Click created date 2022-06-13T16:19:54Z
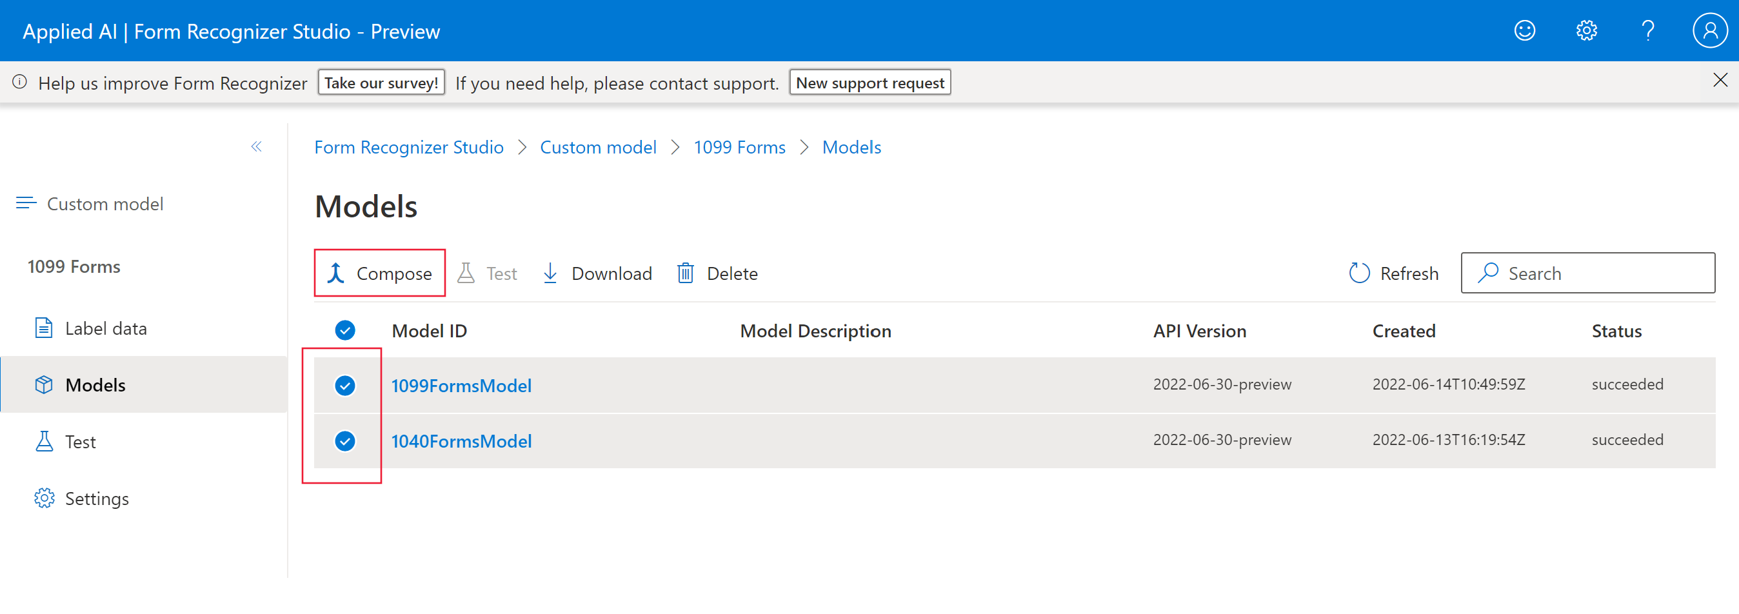Viewport: 1739px width, 614px height. (x=1449, y=439)
